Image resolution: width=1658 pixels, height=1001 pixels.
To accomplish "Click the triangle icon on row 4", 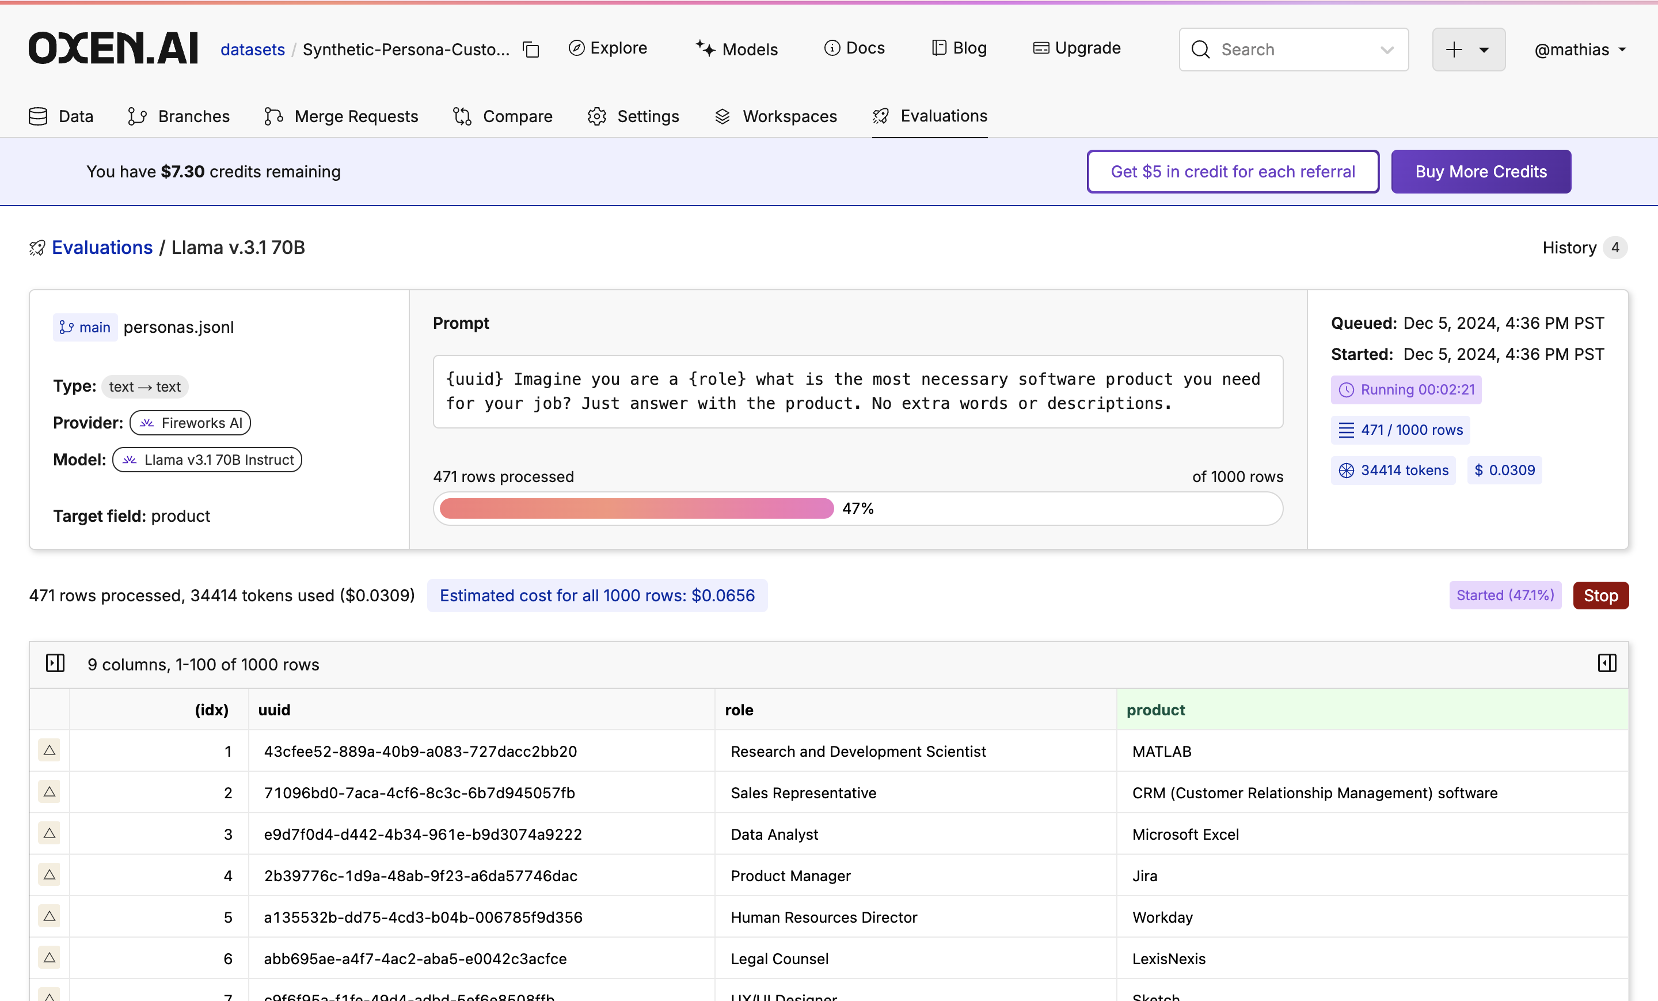I will click(49, 874).
